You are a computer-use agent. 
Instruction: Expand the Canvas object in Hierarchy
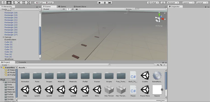coord(3,37)
